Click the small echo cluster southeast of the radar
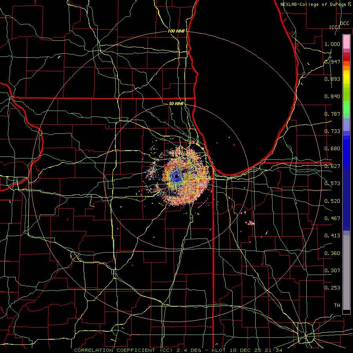The height and width of the screenshot is (353, 353). (251, 223)
